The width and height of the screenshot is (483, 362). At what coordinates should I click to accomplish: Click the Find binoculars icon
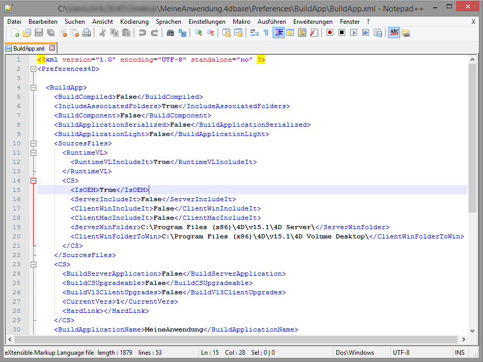point(171,33)
